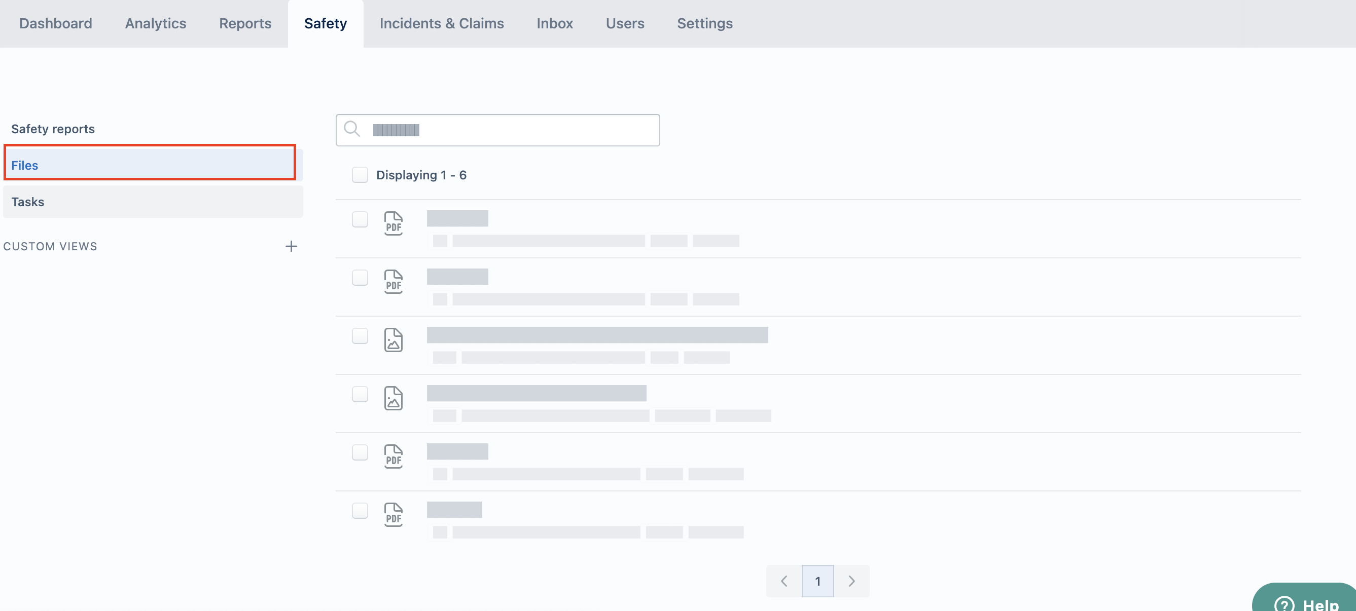
Task: Open Tasks in the sidebar
Action: tap(153, 202)
